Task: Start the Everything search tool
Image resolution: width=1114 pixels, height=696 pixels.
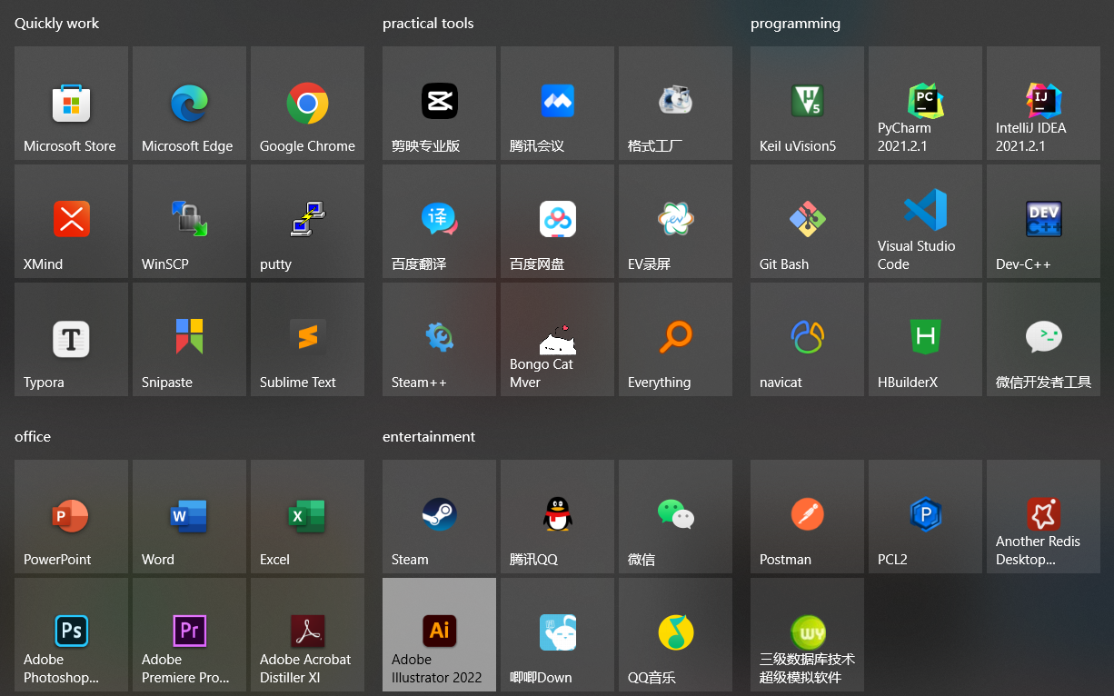Action: [675, 339]
